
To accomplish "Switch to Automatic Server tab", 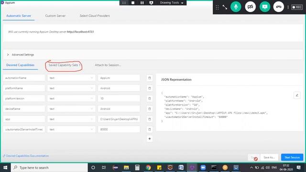I will (x=19, y=16).
